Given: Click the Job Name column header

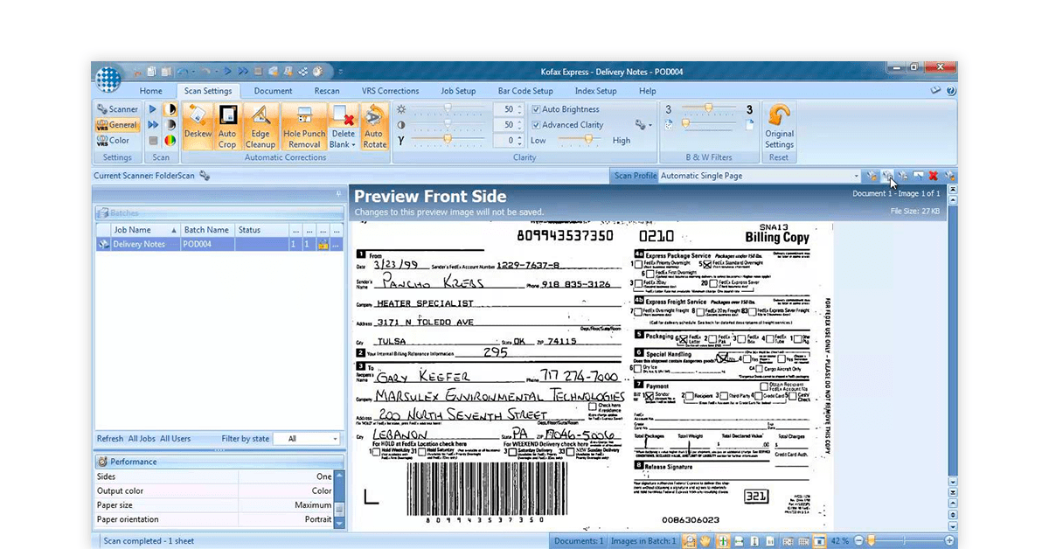Looking at the screenshot, I should click(x=146, y=230).
